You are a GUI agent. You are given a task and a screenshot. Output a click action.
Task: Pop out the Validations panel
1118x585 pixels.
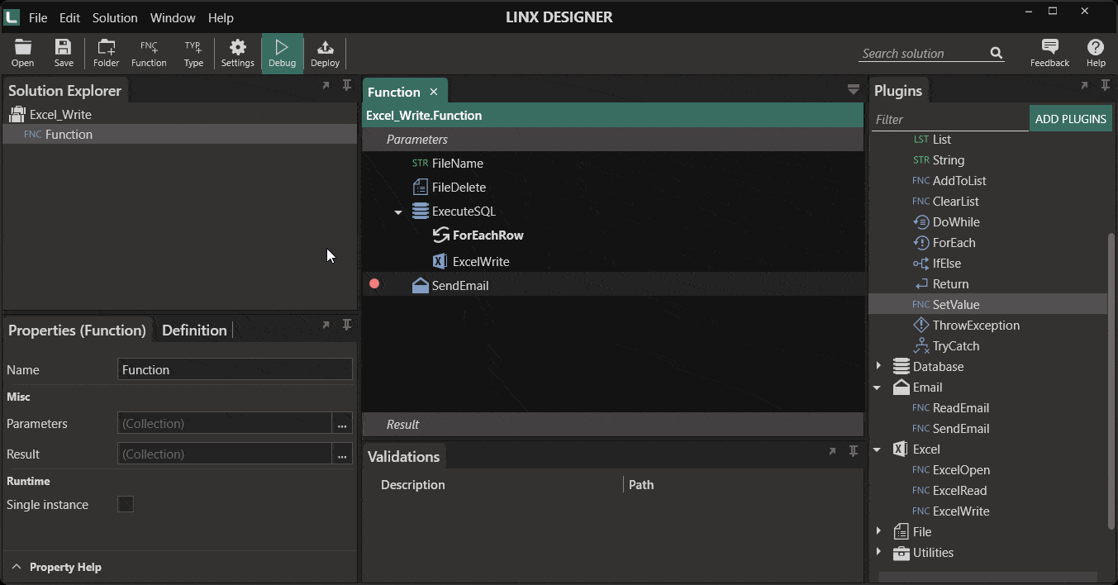click(832, 451)
